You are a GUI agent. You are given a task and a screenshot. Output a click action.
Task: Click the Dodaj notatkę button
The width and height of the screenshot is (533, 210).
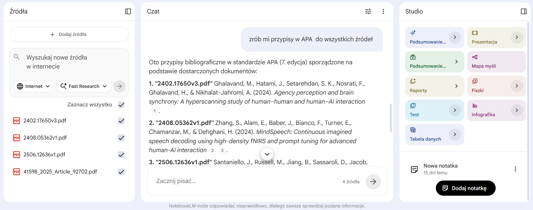(466, 188)
